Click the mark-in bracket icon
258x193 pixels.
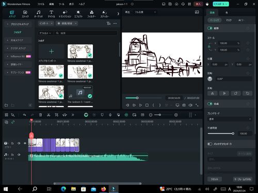153,105
